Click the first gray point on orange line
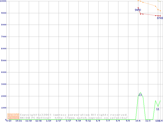 [138, 1]
